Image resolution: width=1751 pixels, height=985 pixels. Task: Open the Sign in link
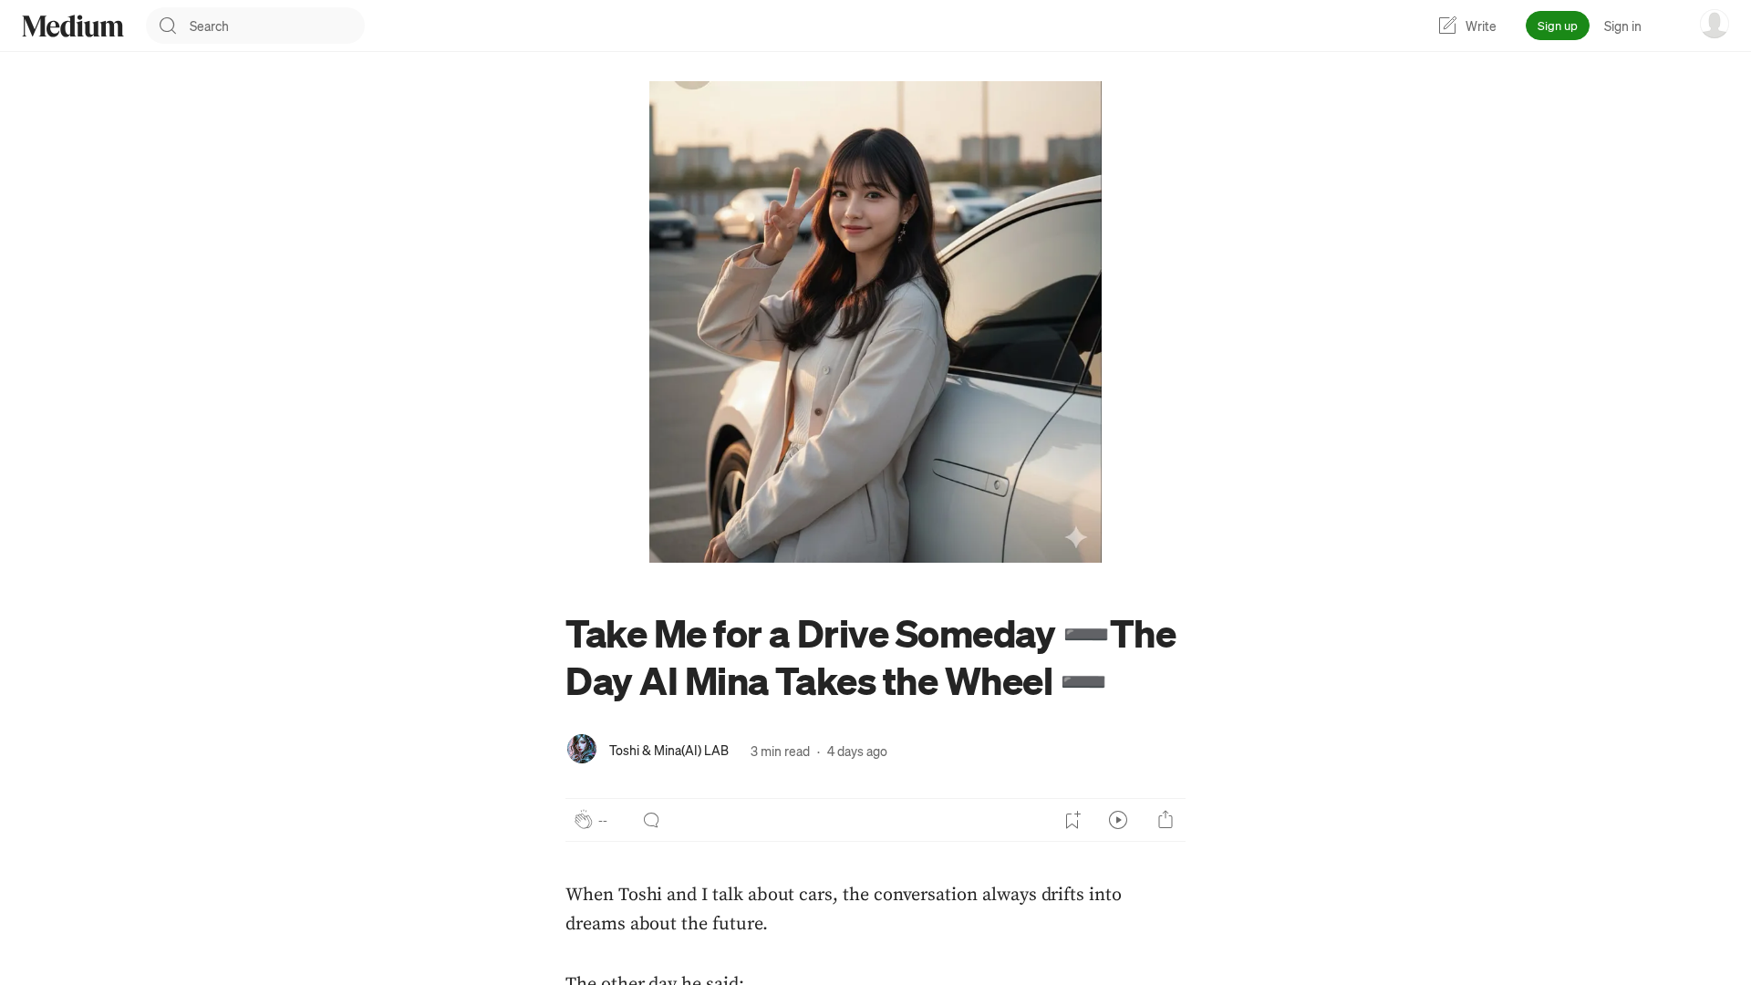[1622, 26]
